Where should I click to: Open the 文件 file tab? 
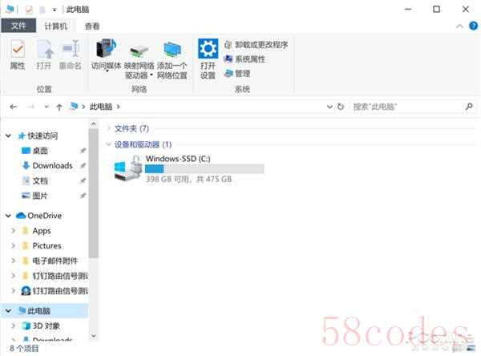coord(18,26)
